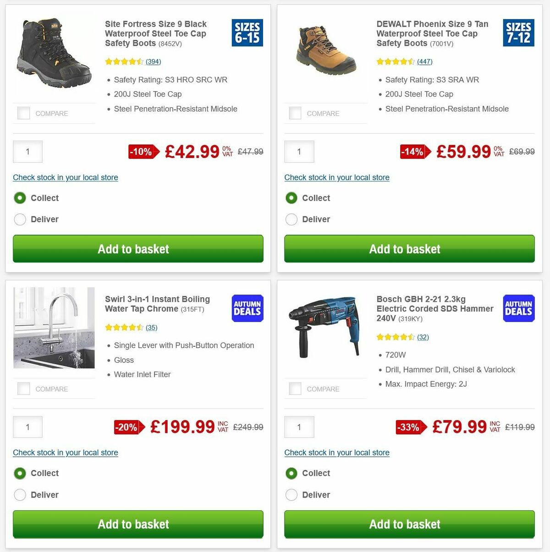Select Collect for the DEWALT boots
The width and height of the screenshot is (550, 552).
(x=291, y=198)
